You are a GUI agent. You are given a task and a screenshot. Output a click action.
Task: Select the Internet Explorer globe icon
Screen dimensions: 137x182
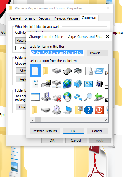67,84
